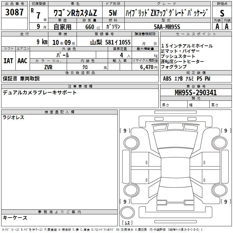Click the mileage value 9 km
This screenshot has width=233, height=233.
[x=42, y=42]
